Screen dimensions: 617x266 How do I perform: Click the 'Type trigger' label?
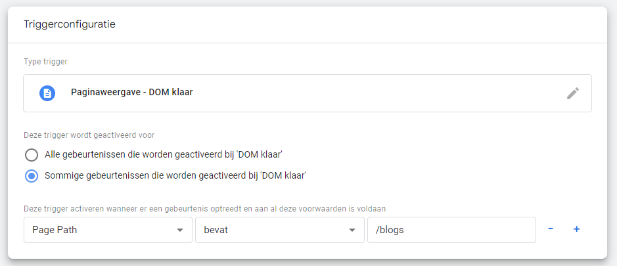pyautogui.click(x=45, y=62)
